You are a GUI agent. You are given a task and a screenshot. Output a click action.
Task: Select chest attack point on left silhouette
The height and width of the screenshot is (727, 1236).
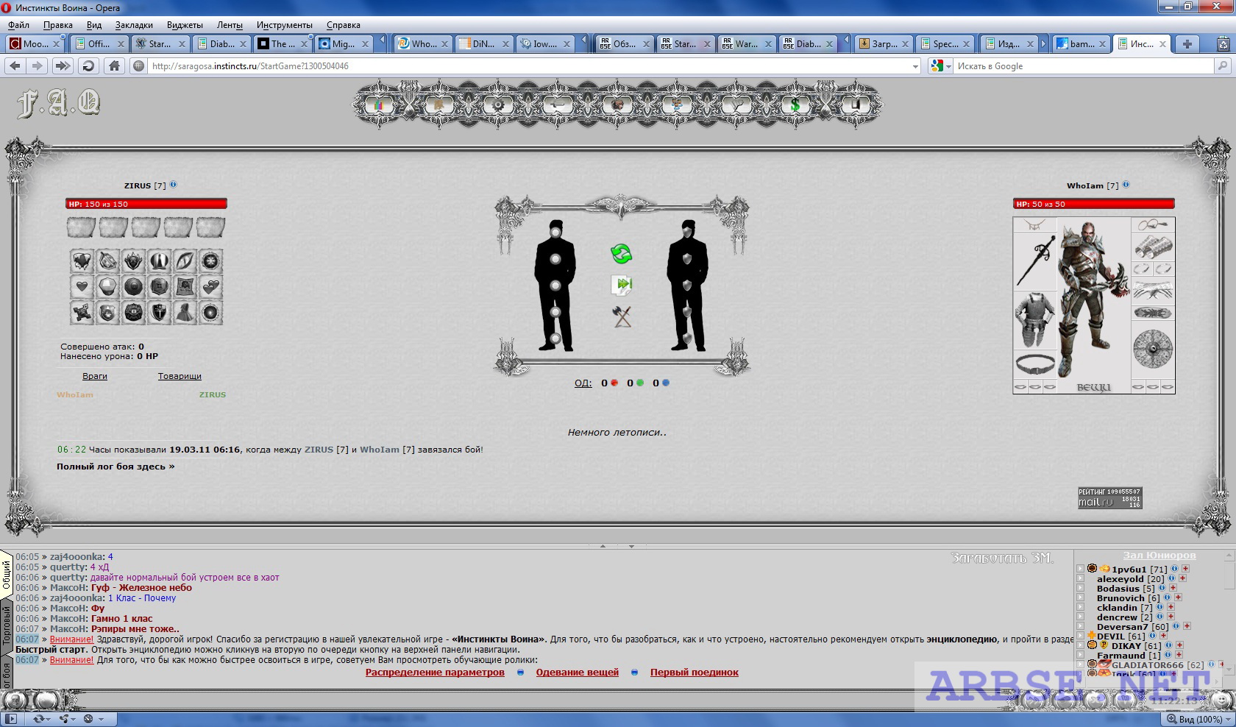click(555, 259)
